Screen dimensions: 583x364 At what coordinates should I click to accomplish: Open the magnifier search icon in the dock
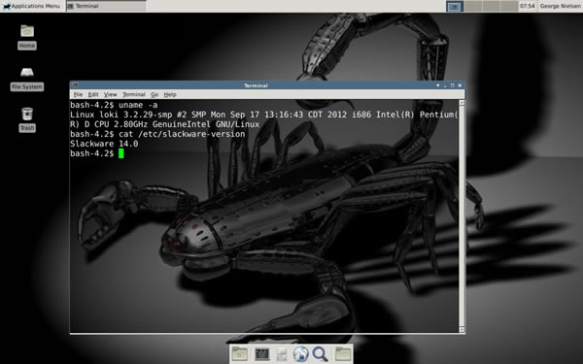(x=320, y=353)
